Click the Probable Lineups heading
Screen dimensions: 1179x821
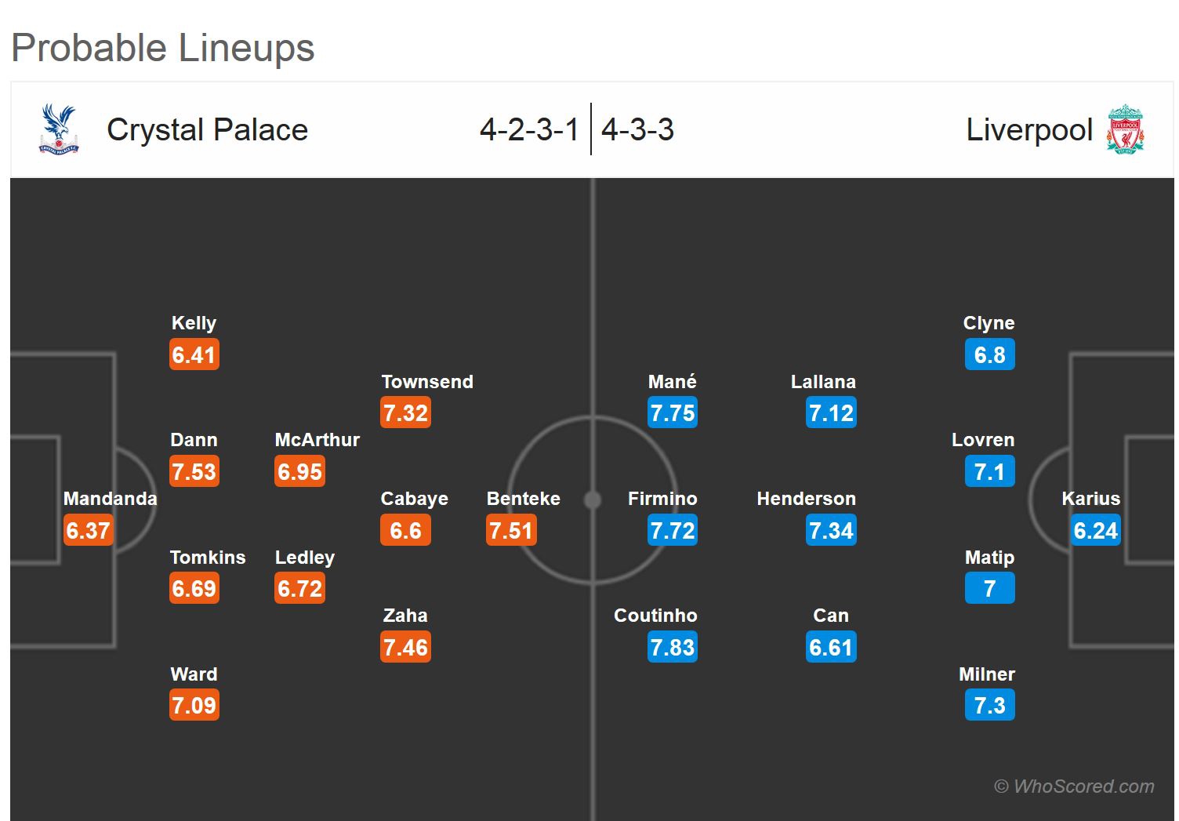163,48
